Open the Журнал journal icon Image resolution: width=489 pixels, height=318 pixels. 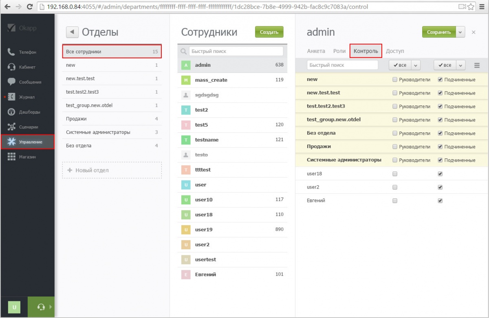(x=11, y=97)
